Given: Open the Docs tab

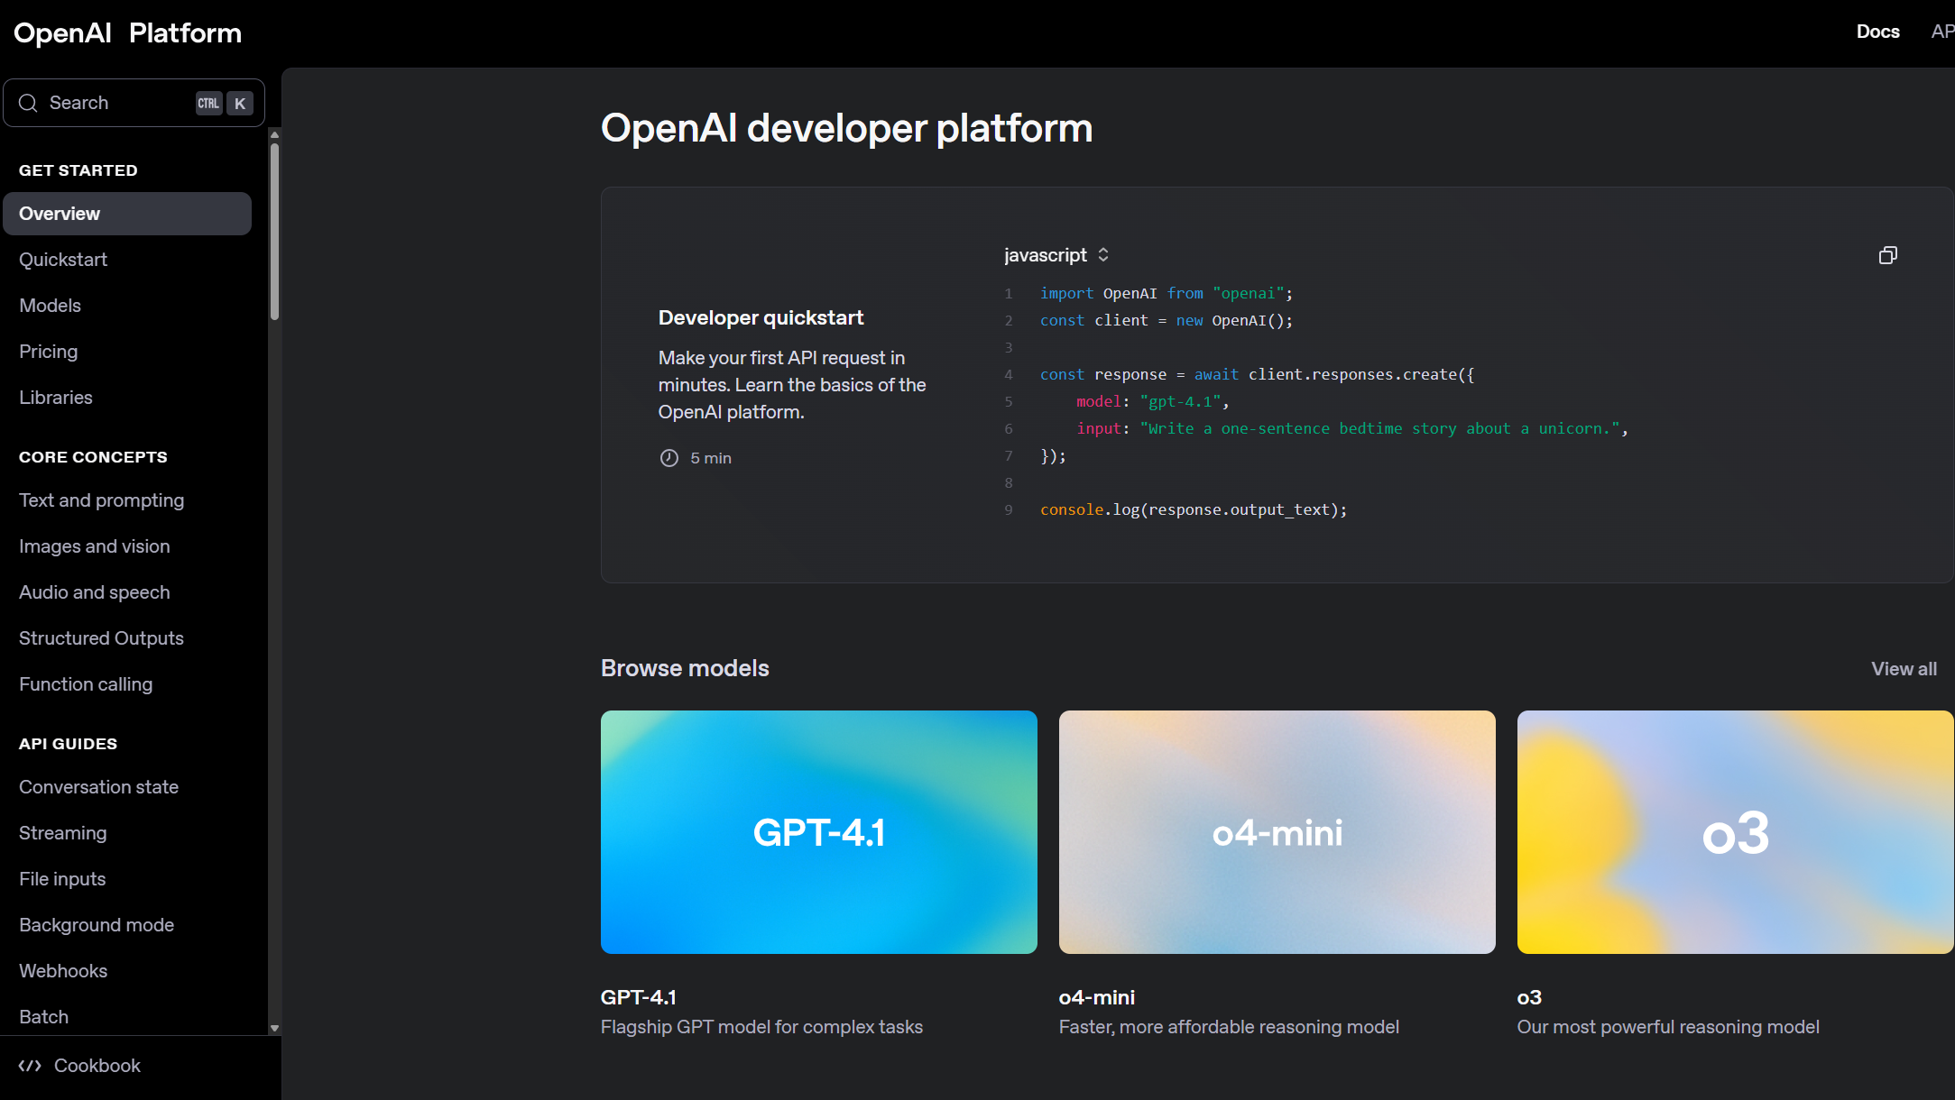Looking at the screenshot, I should (1877, 32).
